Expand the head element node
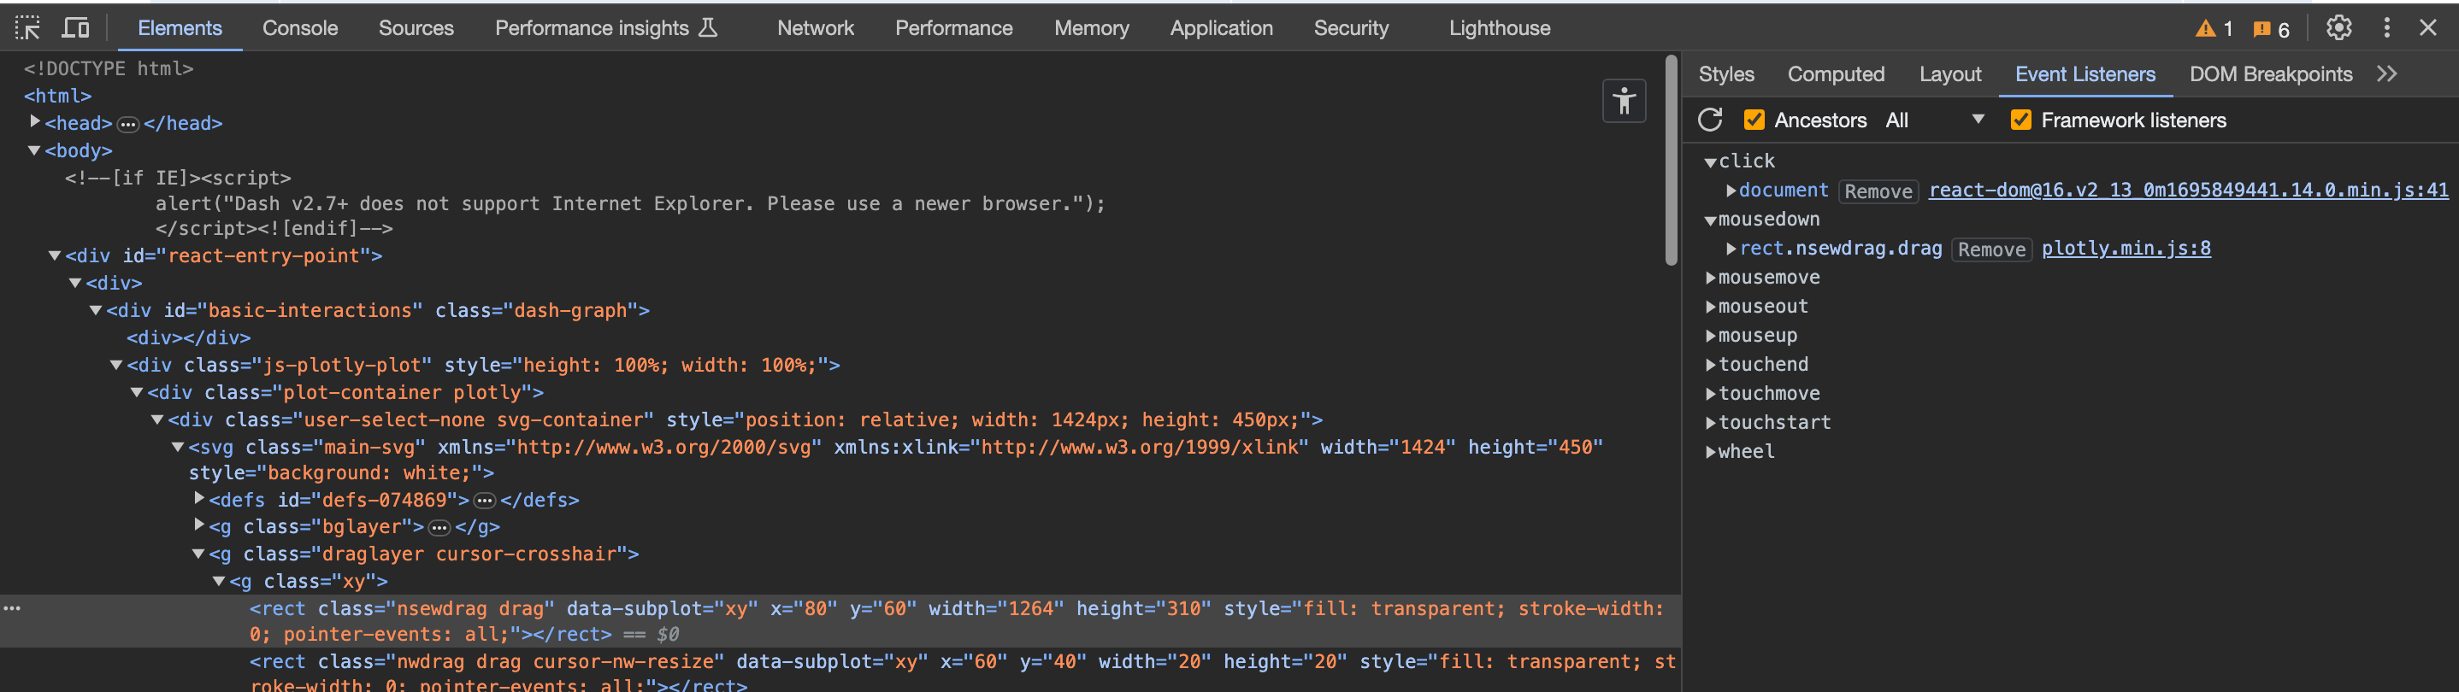This screenshot has height=692, width=2459. pos(35,122)
